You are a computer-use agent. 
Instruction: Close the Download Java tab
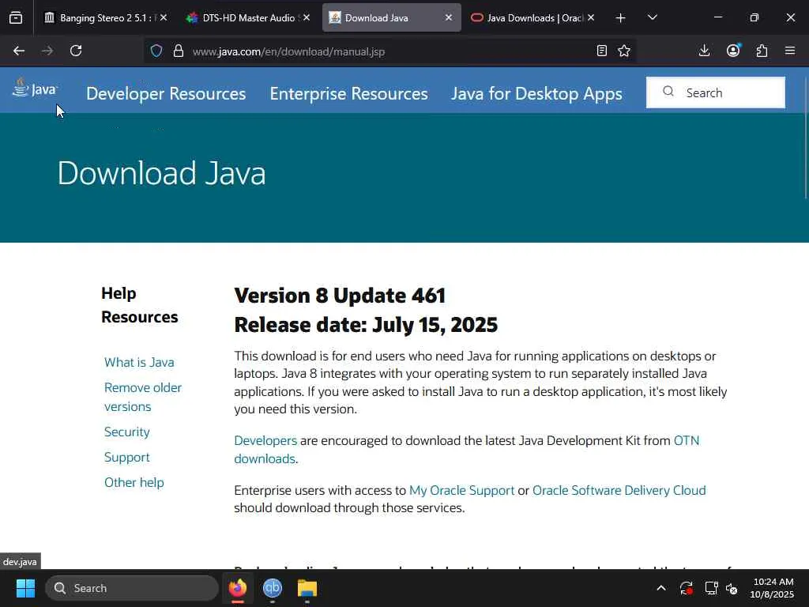pos(449,17)
